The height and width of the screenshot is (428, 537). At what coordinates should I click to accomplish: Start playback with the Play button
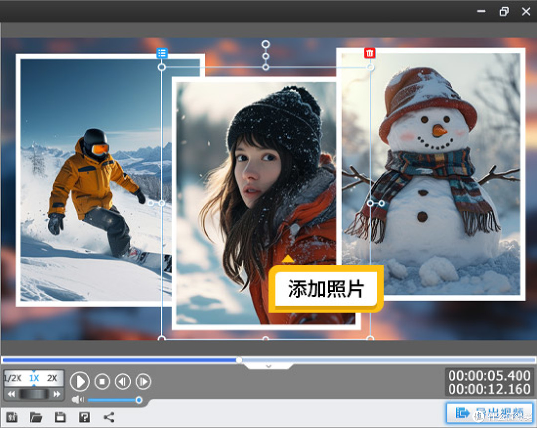tap(80, 381)
